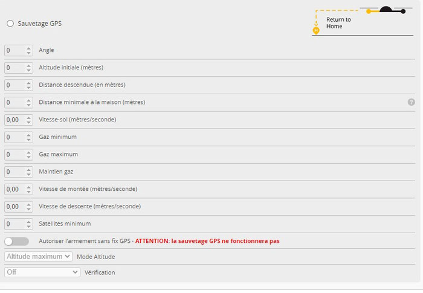Increase Distance minimale à la maison value
The image size is (423, 293).
pyautogui.click(x=28, y=100)
